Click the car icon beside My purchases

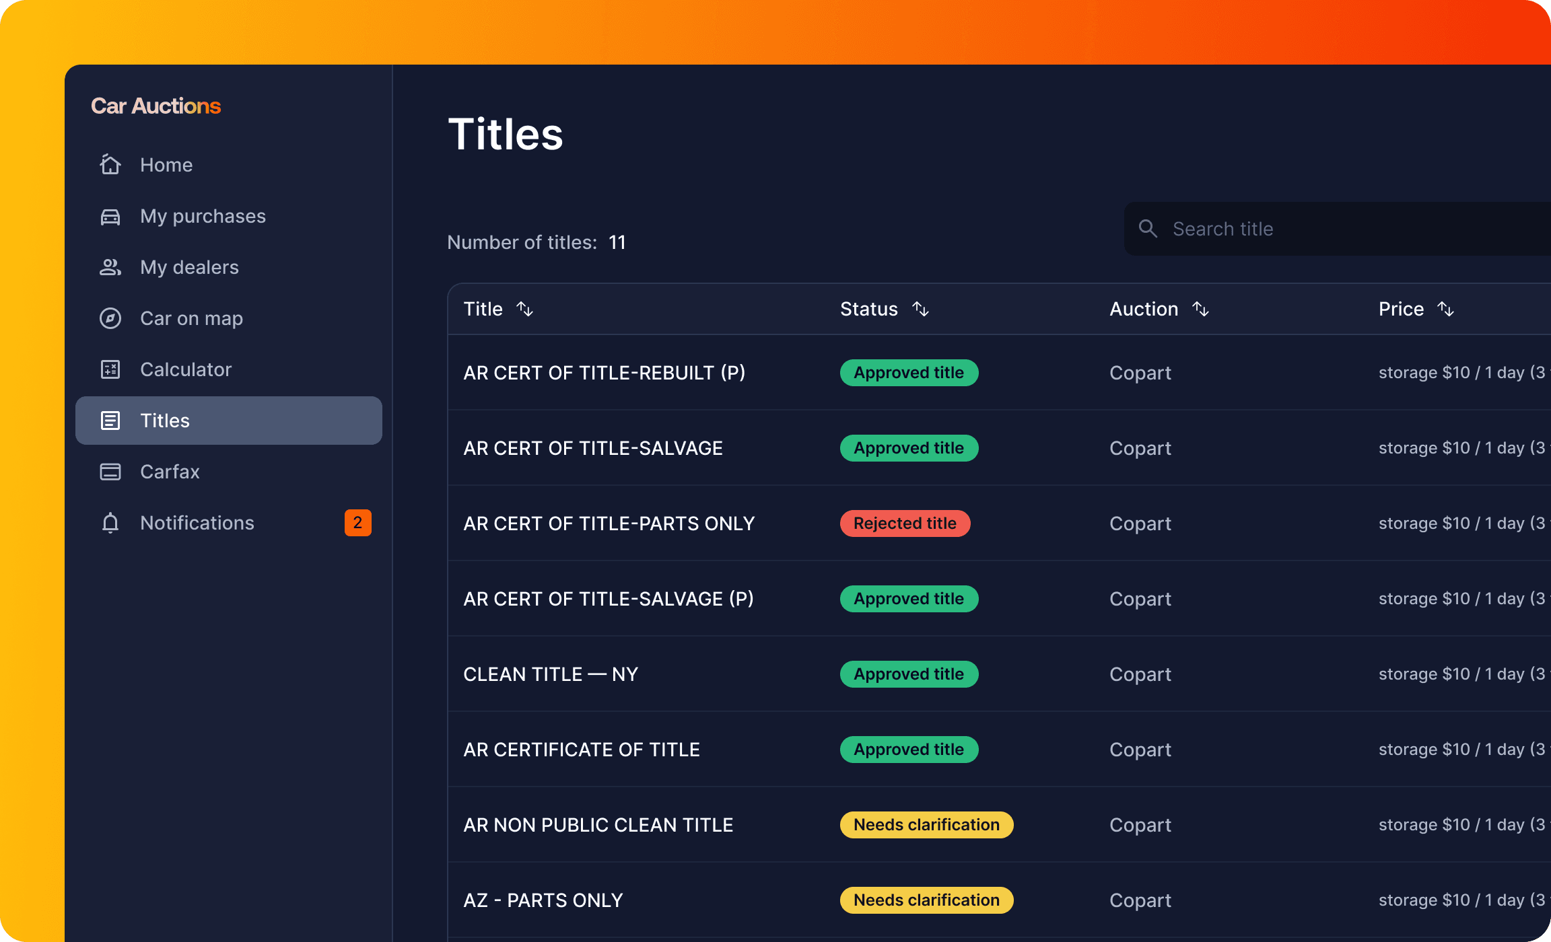[110, 217]
